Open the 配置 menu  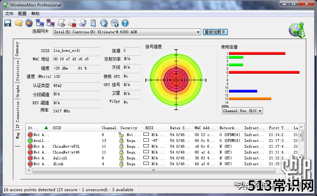22,14
